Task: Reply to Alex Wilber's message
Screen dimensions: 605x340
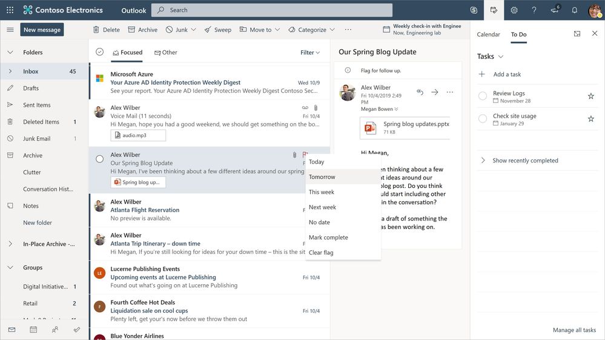Action: (420, 92)
